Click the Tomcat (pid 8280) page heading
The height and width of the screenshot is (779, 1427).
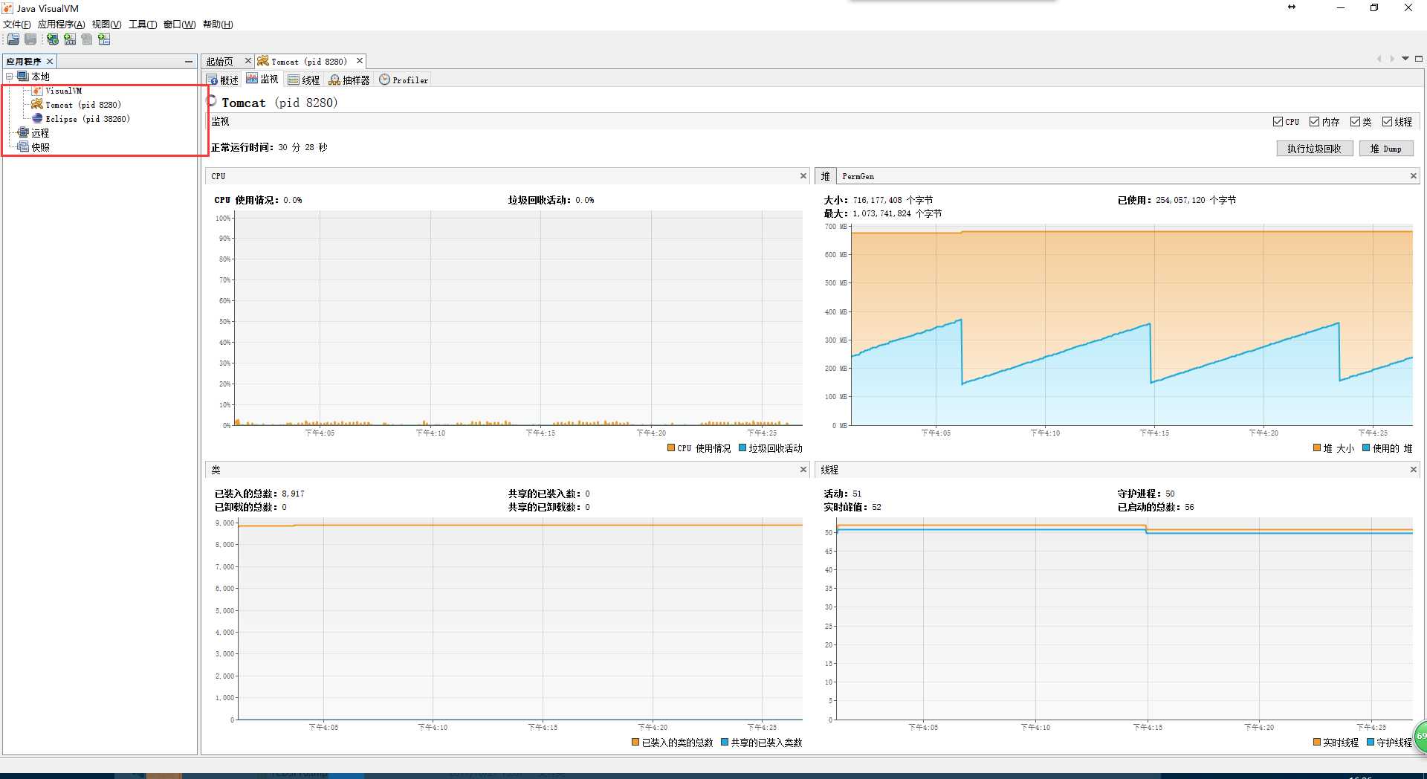pyautogui.click(x=279, y=103)
